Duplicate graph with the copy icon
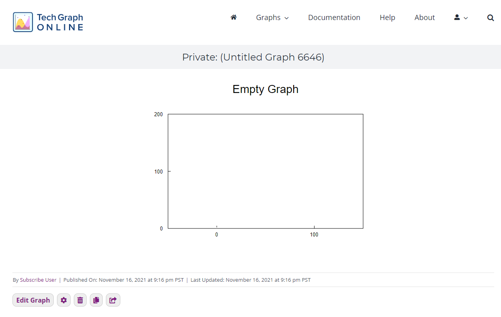 pyautogui.click(x=96, y=300)
